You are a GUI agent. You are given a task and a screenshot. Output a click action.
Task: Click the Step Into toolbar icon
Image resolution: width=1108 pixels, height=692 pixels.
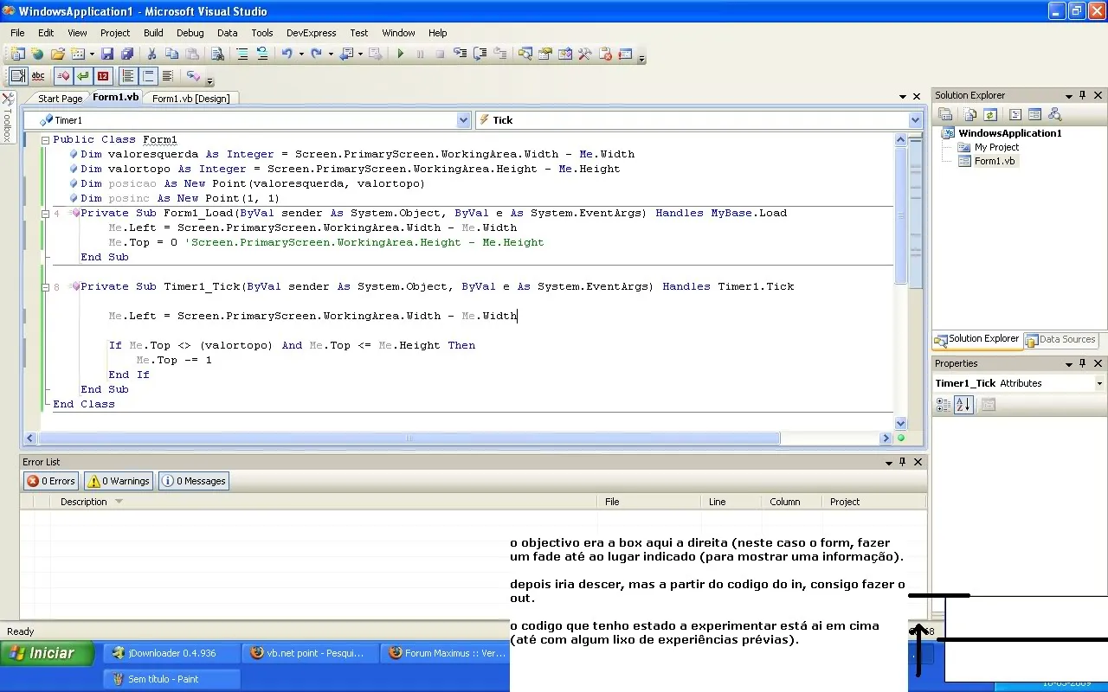pos(460,54)
